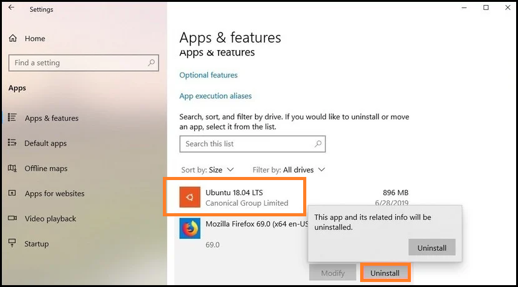518x287 pixels.
Task: Focus the Find a setting search box
Action: [x=83, y=63]
